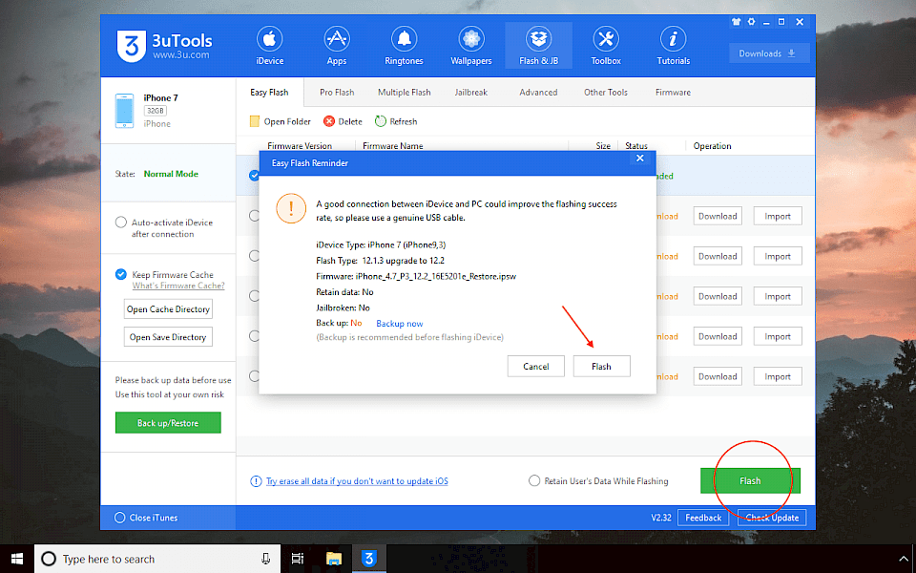
Task: Click the taskbar microphone icon
Action: click(x=266, y=559)
